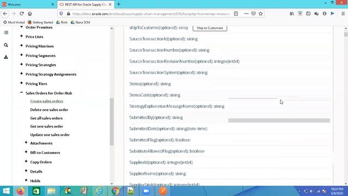Viewport: 348px width, 196px height.
Task: Open the Library icon in the Firefox toolbar
Action: (x=292, y=14)
